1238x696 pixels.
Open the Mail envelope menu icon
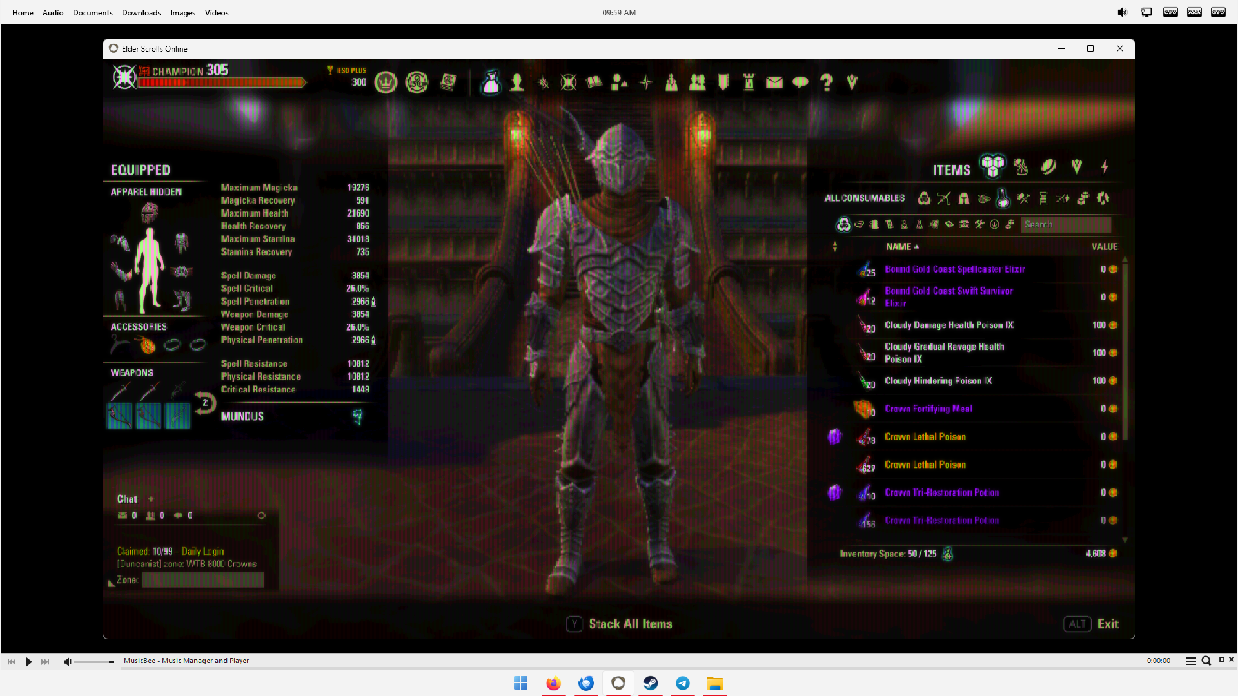774,82
